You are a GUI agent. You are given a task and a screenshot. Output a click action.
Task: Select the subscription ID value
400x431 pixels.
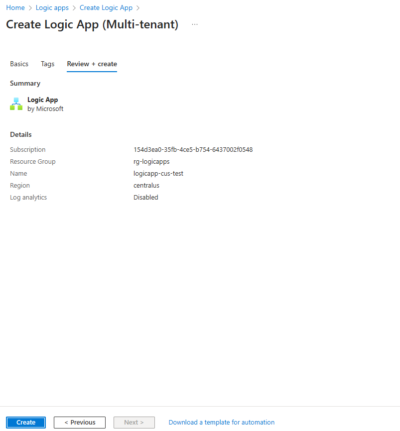coord(193,149)
